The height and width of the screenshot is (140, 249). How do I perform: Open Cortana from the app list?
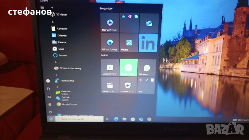pos(60,55)
